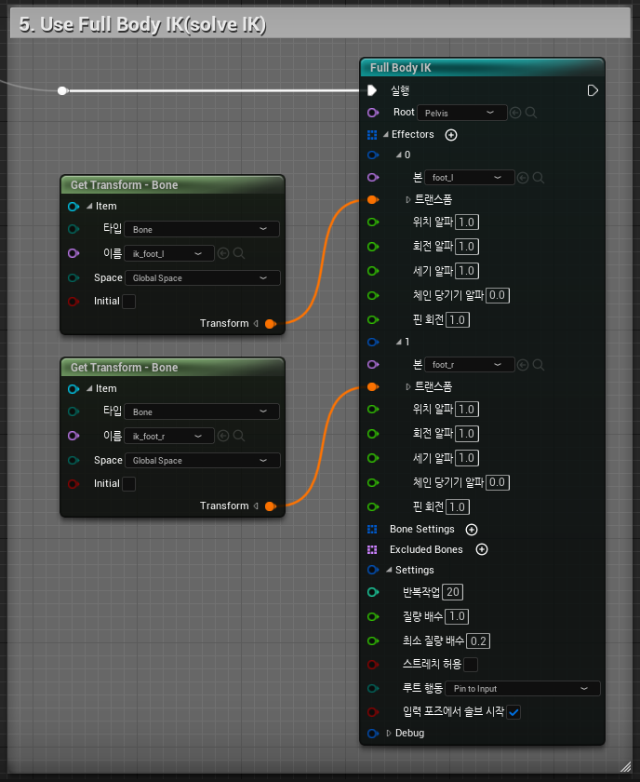
Task: Click 세기 알파 value field of effector 1
Action: (467, 458)
